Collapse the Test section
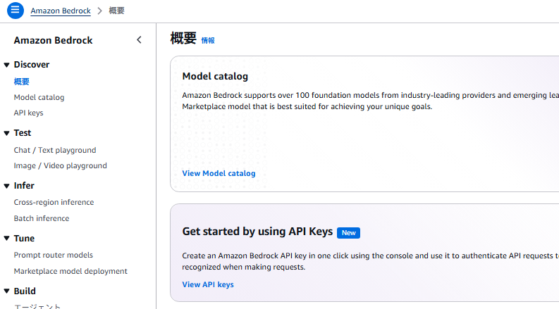Screen dimensions: 559x309 pos(7,133)
